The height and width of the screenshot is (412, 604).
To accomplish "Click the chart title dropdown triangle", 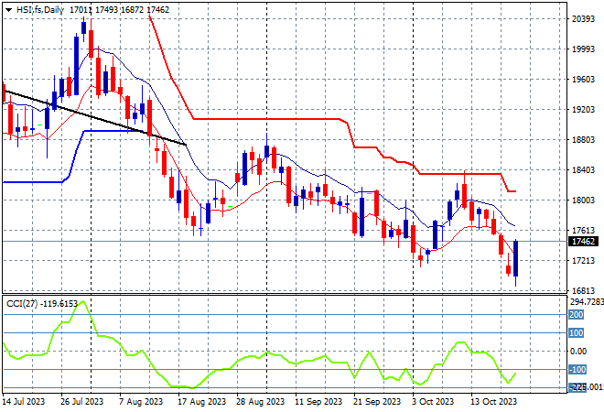I will click(8, 10).
